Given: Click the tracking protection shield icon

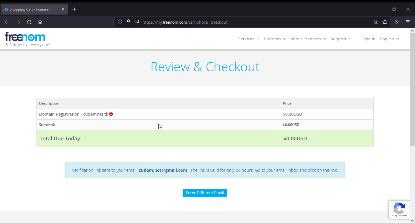Looking at the screenshot, I should [x=120, y=22].
